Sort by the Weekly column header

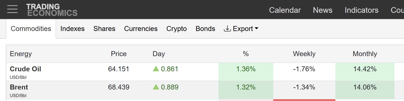[304, 54]
